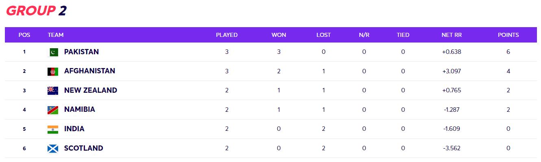Click the WON column header
The width and height of the screenshot is (541, 162).
pyautogui.click(x=279, y=35)
